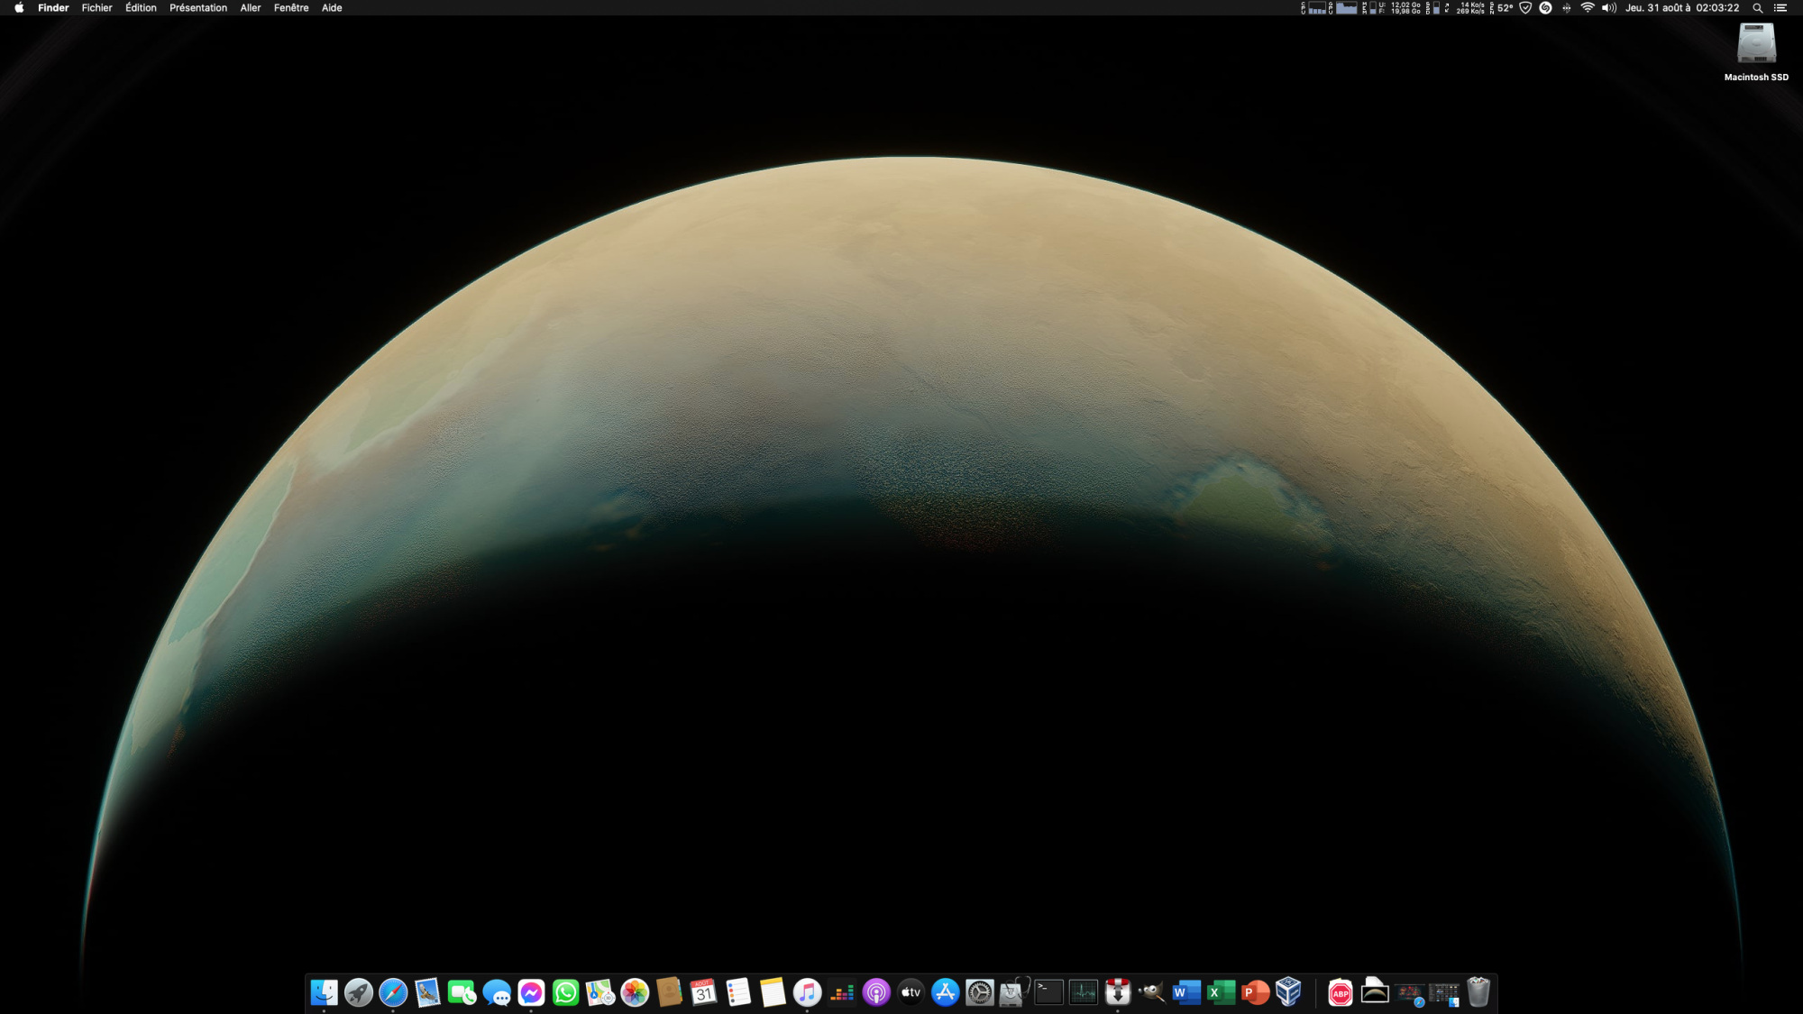Screen dimensions: 1803x1014
Task: Open Microsoft Word in the Dock
Action: [x=1186, y=992]
